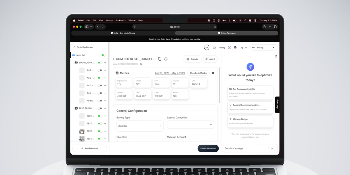Toggle the BROAD_ADV+ ad set switch

point(100,63)
